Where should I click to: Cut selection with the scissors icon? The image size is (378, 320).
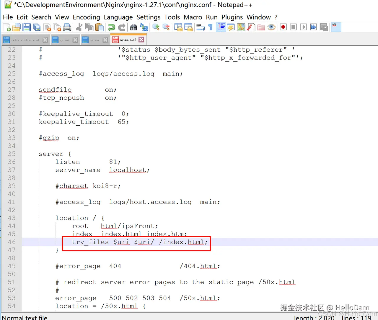(x=79, y=27)
